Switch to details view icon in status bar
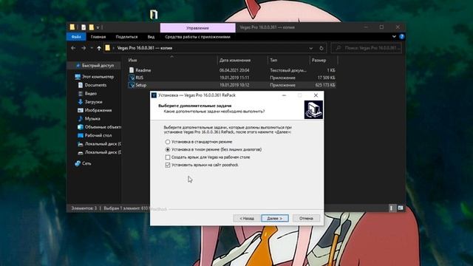Screen dimensions: 473x266 point(391,208)
